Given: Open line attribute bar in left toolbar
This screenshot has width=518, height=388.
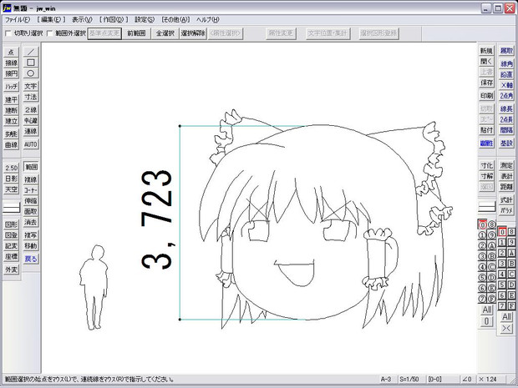Looking at the screenshot, I should [x=11, y=209].
